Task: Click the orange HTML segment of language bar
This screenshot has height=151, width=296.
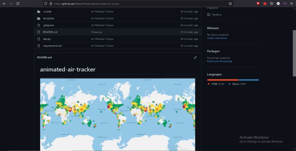Action: 223,80
